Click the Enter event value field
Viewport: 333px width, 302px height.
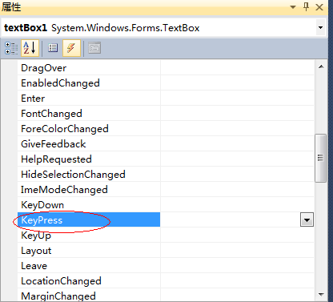point(238,99)
